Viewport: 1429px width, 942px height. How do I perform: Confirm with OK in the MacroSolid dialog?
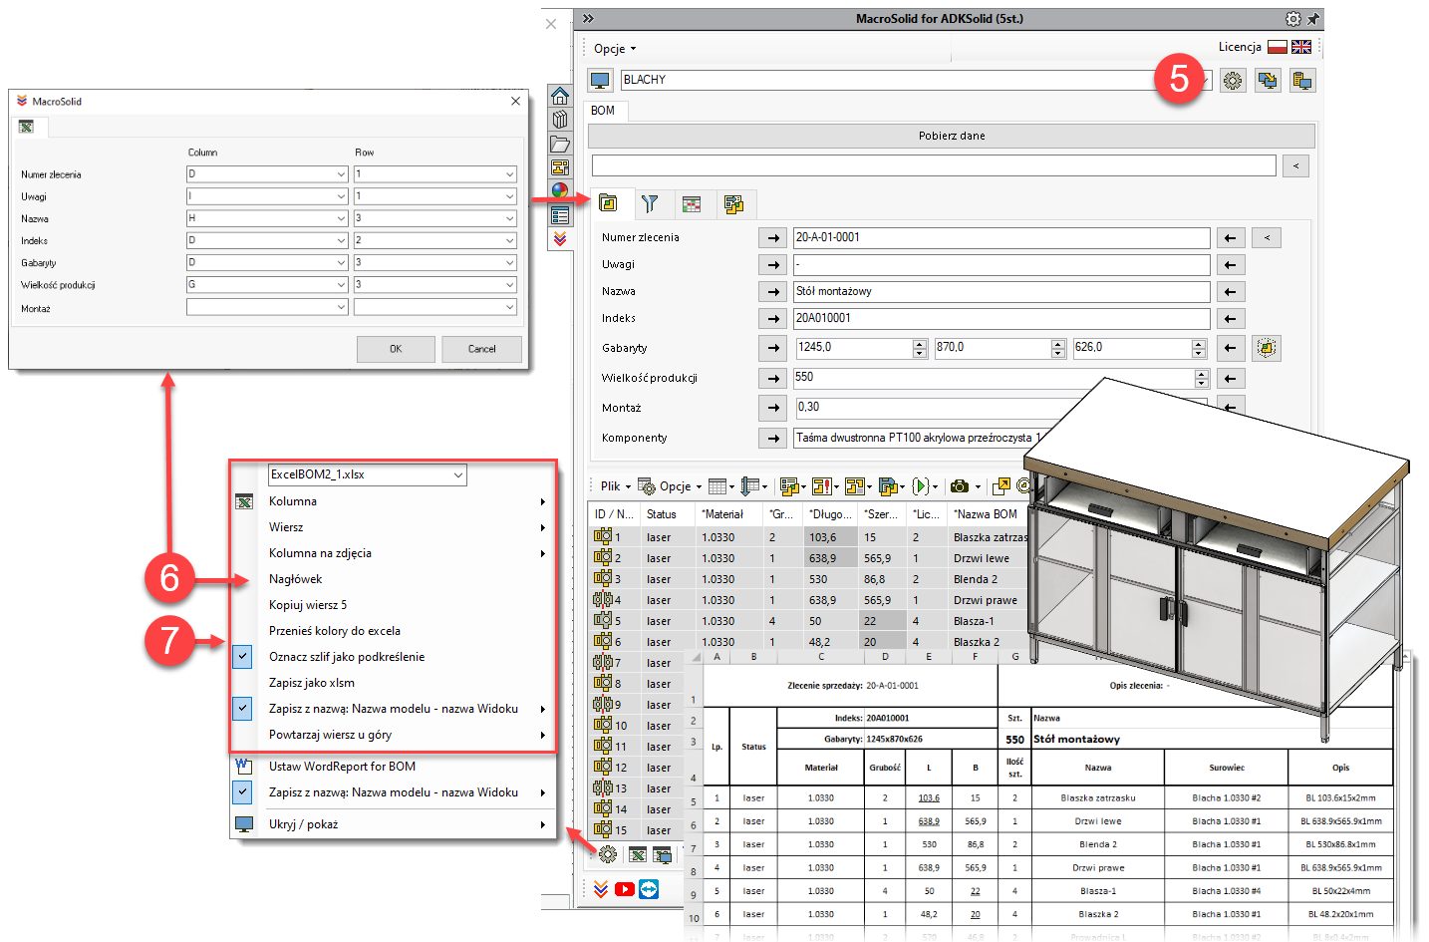pyautogui.click(x=396, y=349)
